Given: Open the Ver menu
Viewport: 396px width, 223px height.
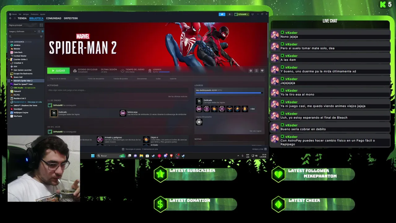Looking at the screenshot, I should click(20, 14).
